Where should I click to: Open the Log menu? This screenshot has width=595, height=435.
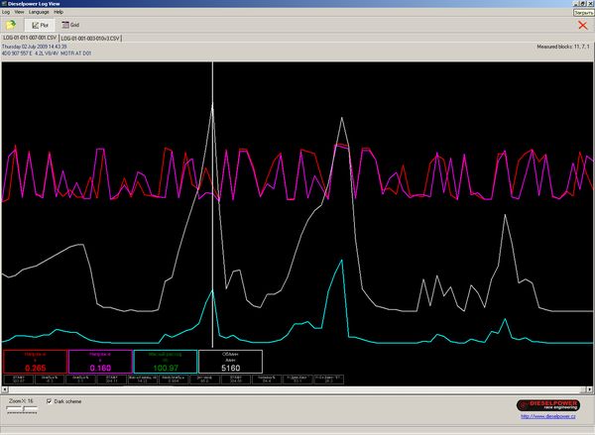coord(6,11)
